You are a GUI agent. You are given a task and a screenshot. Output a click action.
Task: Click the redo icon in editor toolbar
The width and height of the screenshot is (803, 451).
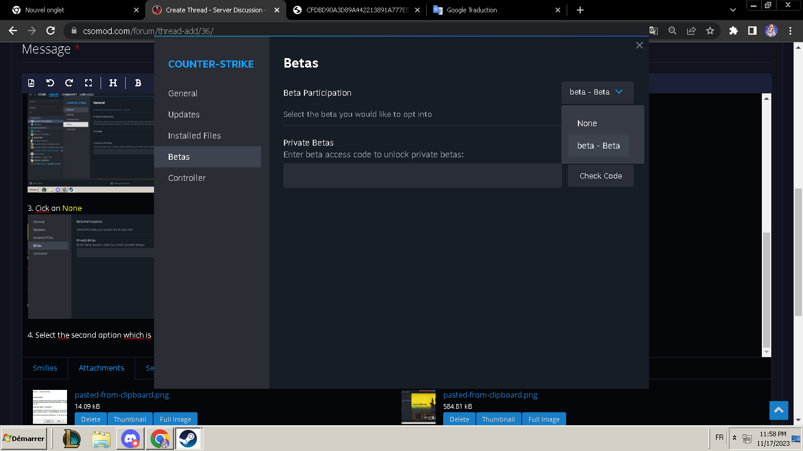69,83
